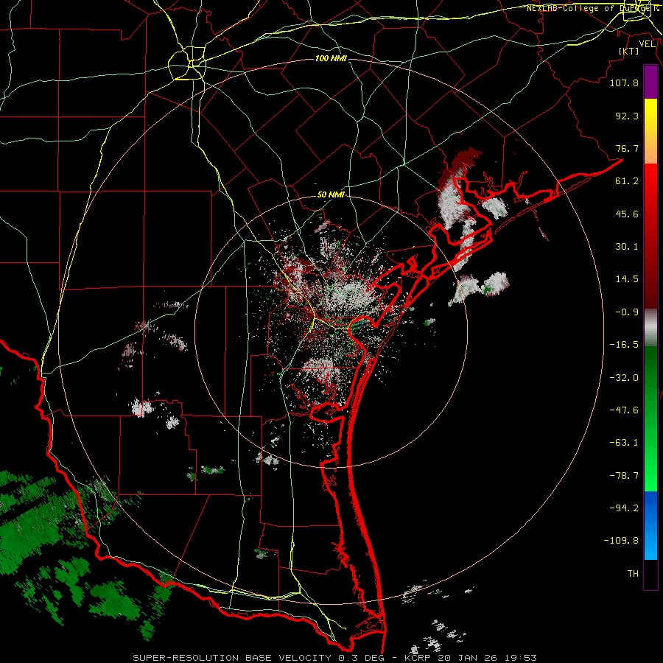Click the TH legend label
This screenshot has width=663, height=663.
click(633, 574)
